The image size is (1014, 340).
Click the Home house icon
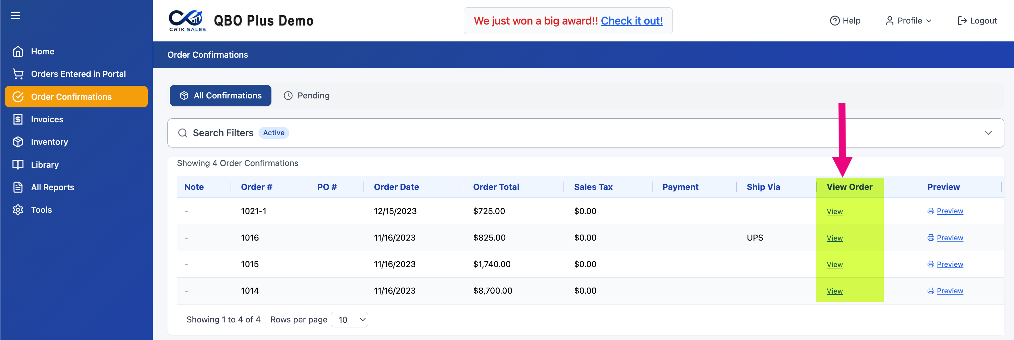point(18,51)
